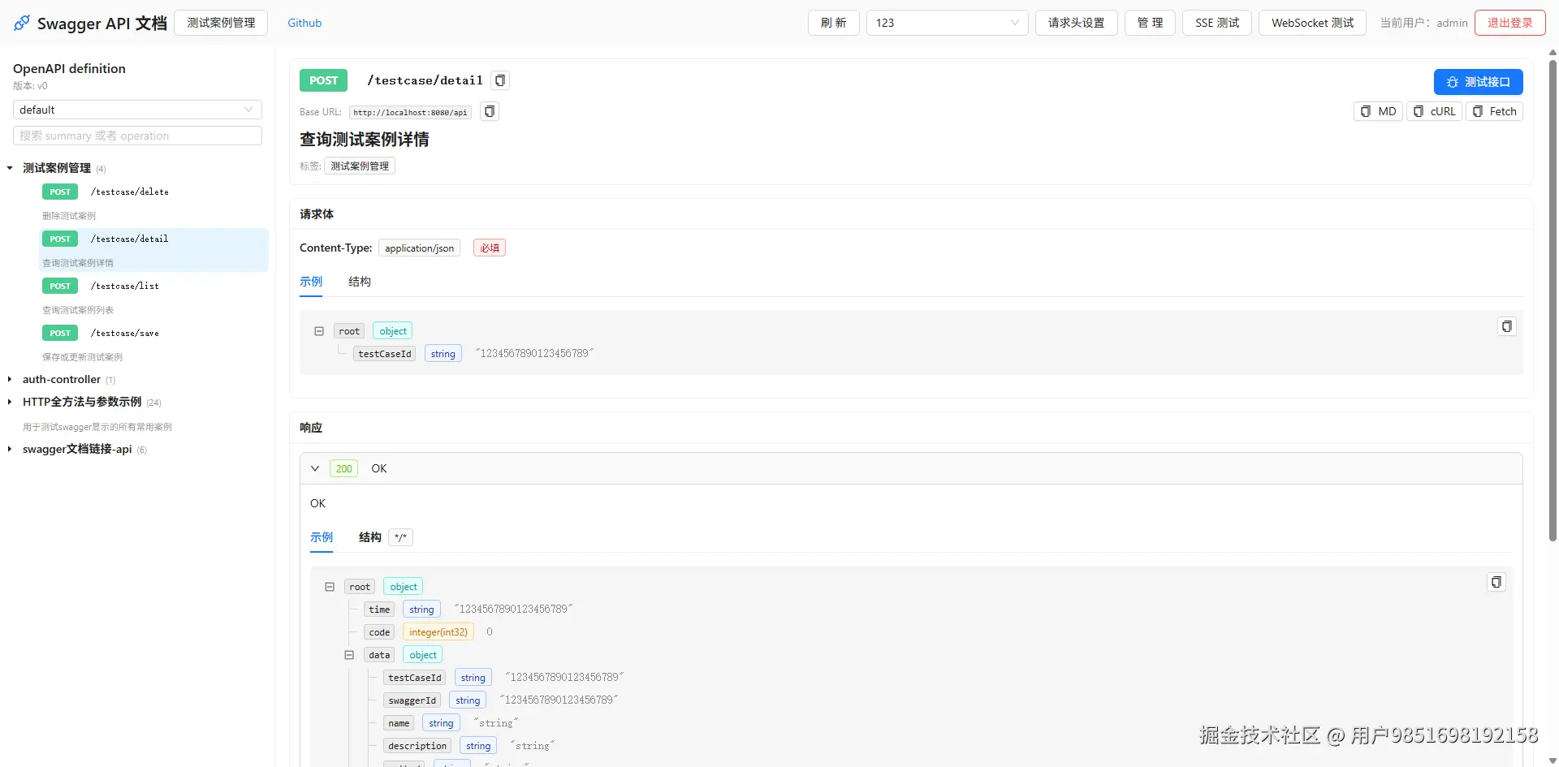The image size is (1559, 767).
Task: Click the debug icon on 测试接口 button
Action: [1453, 82]
